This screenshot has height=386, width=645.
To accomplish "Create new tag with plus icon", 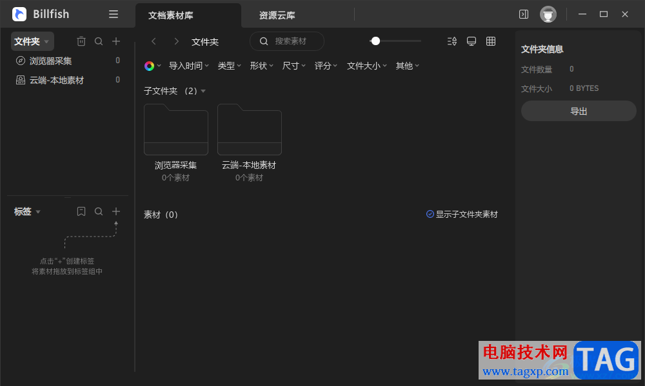I will [x=116, y=211].
